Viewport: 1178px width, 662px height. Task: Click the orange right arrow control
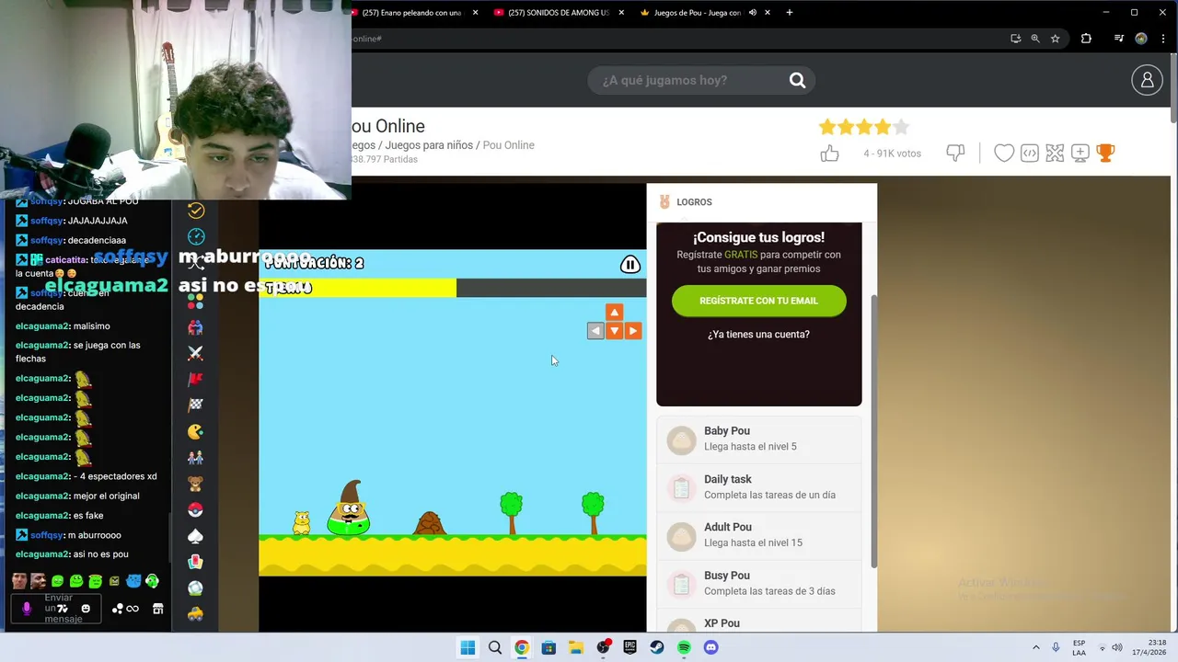(633, 331)
